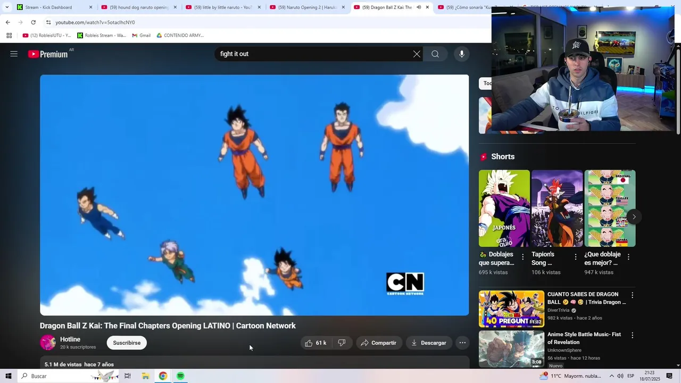Viewport: 681px width, 383px height.
Task: Mute the Dragon Ball tab audio icon
Action: click(x=419, y=7)
